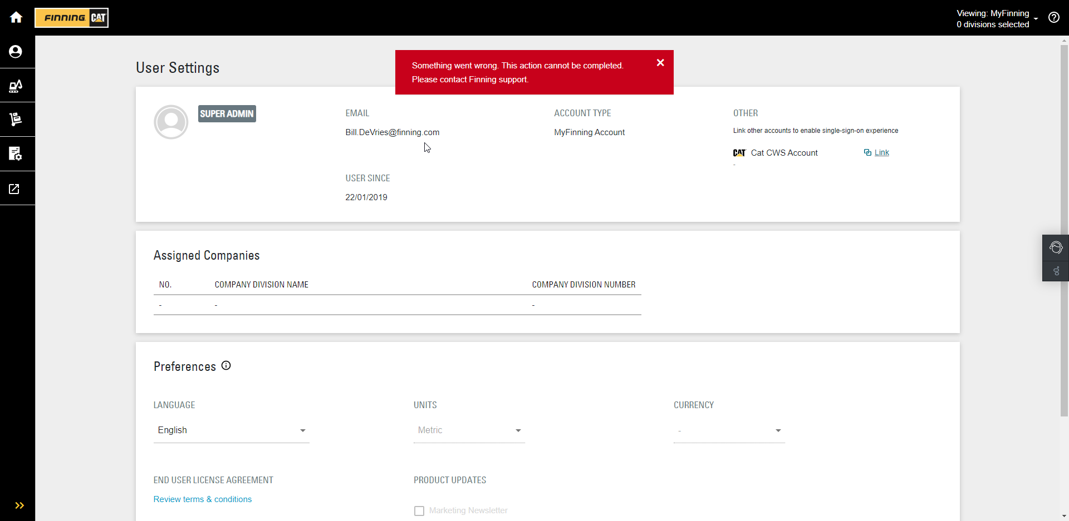This screenshot has width=1069, height=521.
Task: Open the excavator equipment sidebar icon
Action: pos(16,86)
